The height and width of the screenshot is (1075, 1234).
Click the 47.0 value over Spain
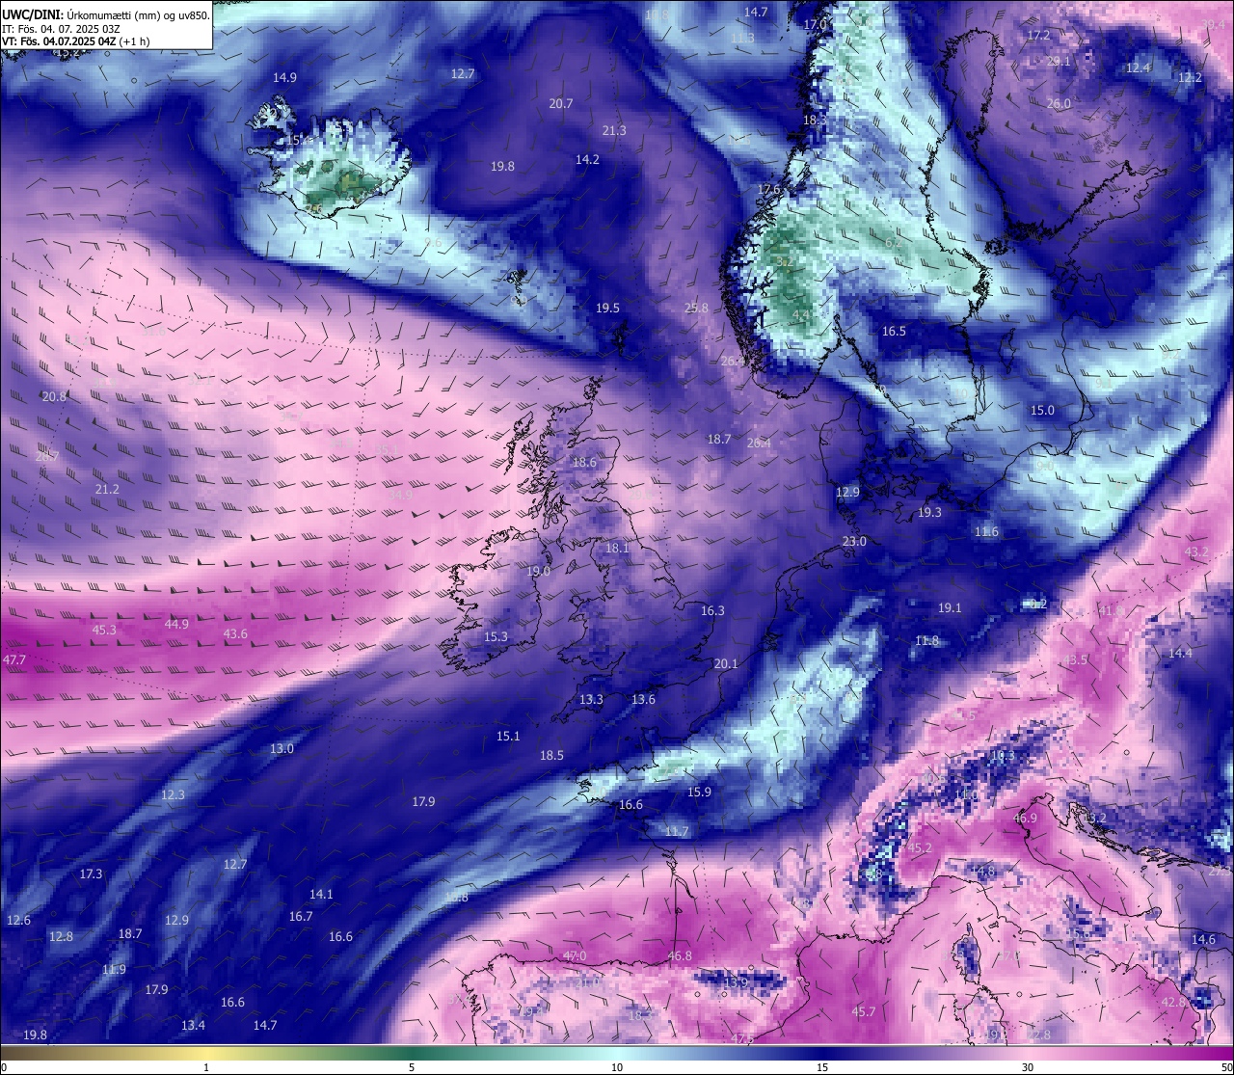click(575, 955)
